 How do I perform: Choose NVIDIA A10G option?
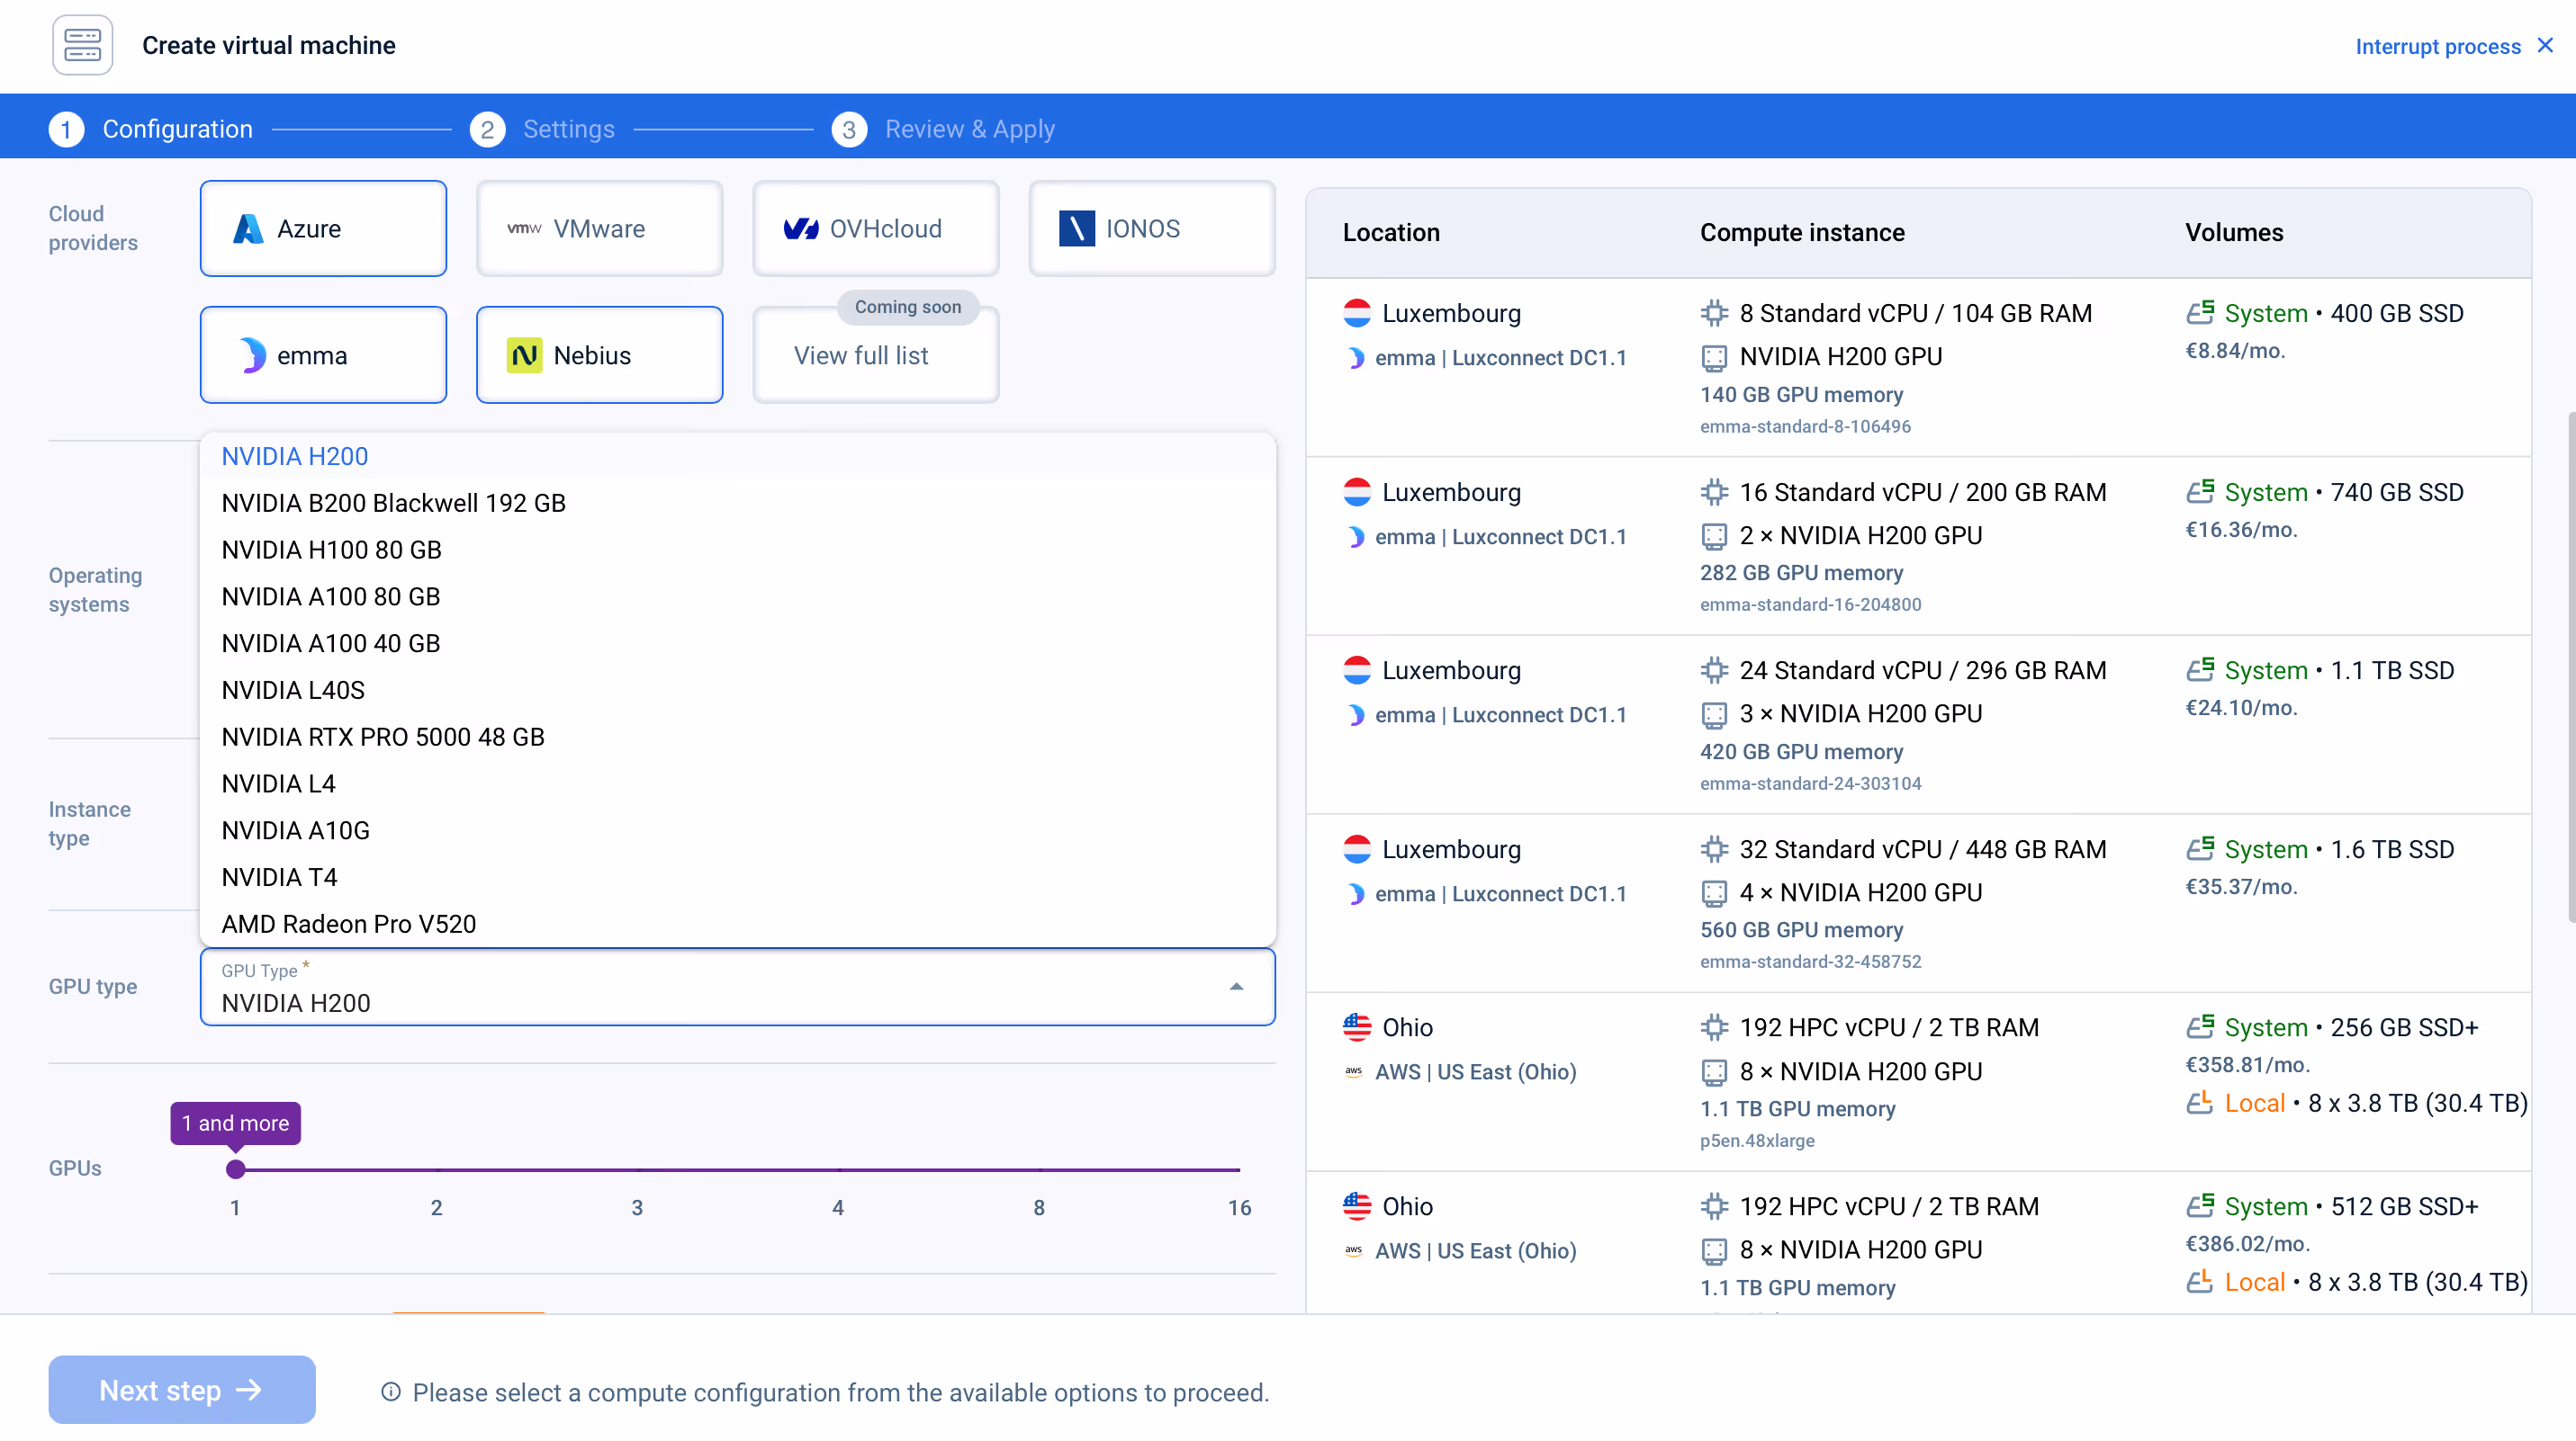tap(737, 830)
